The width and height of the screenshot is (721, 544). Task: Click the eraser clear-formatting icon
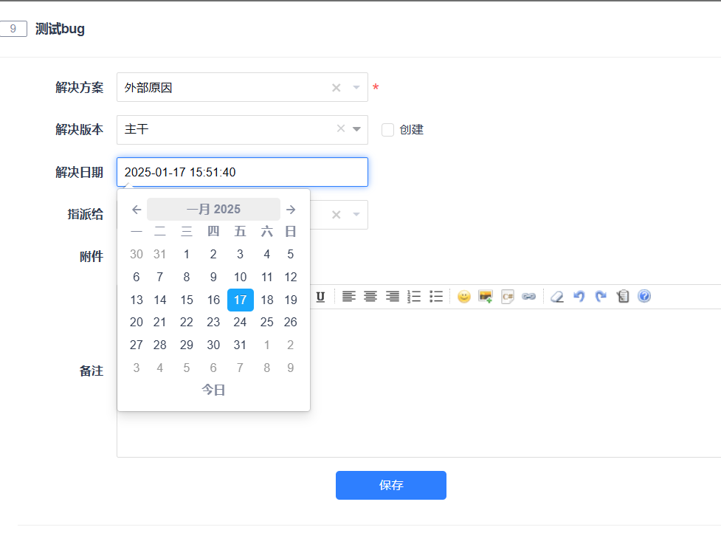click(x=557, y=297)
